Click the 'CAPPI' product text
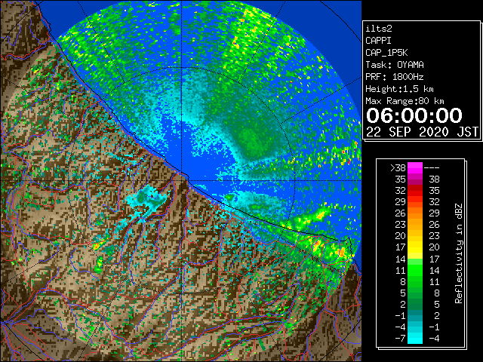This screenshot has height=362, width=483. [x=378, y=41]
